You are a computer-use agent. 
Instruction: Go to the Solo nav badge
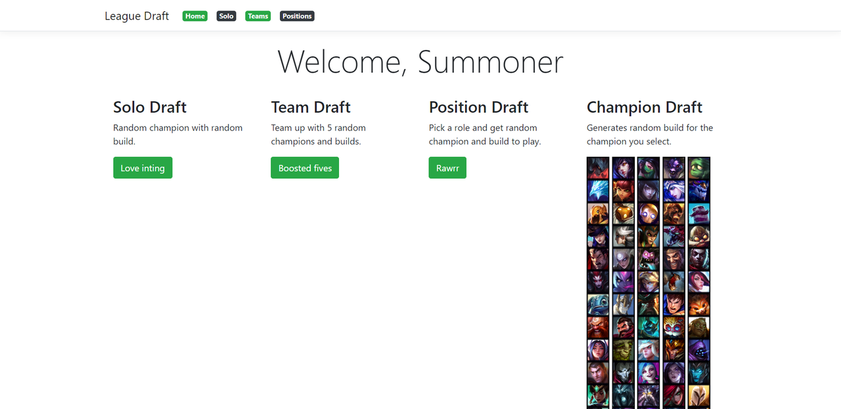(227, 16)
